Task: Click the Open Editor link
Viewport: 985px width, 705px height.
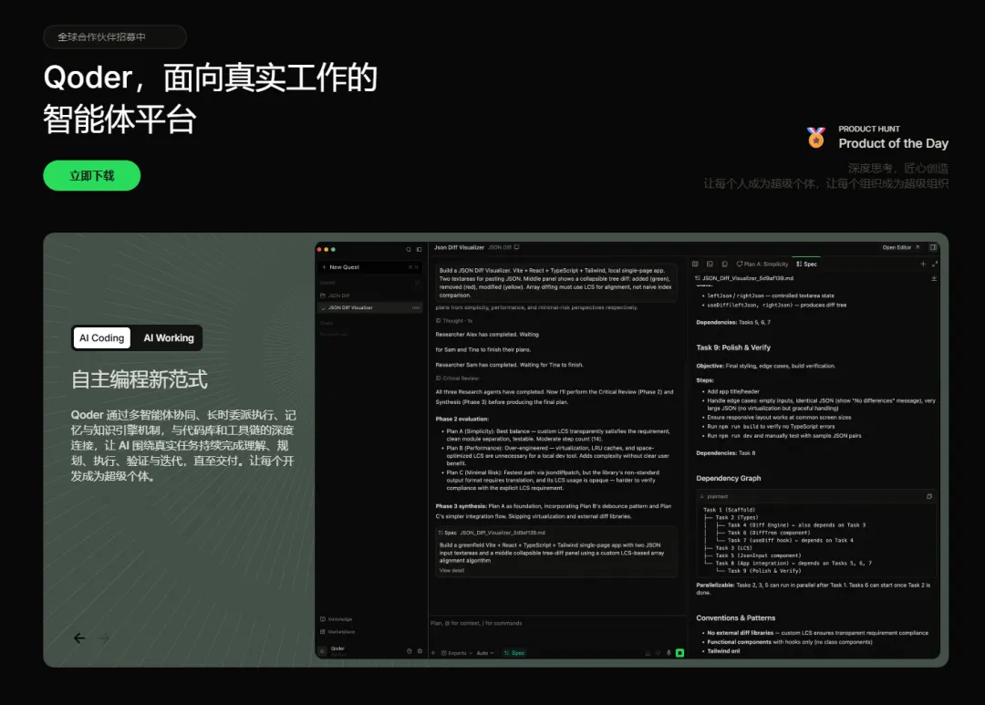Action: [x=900, y=247]
